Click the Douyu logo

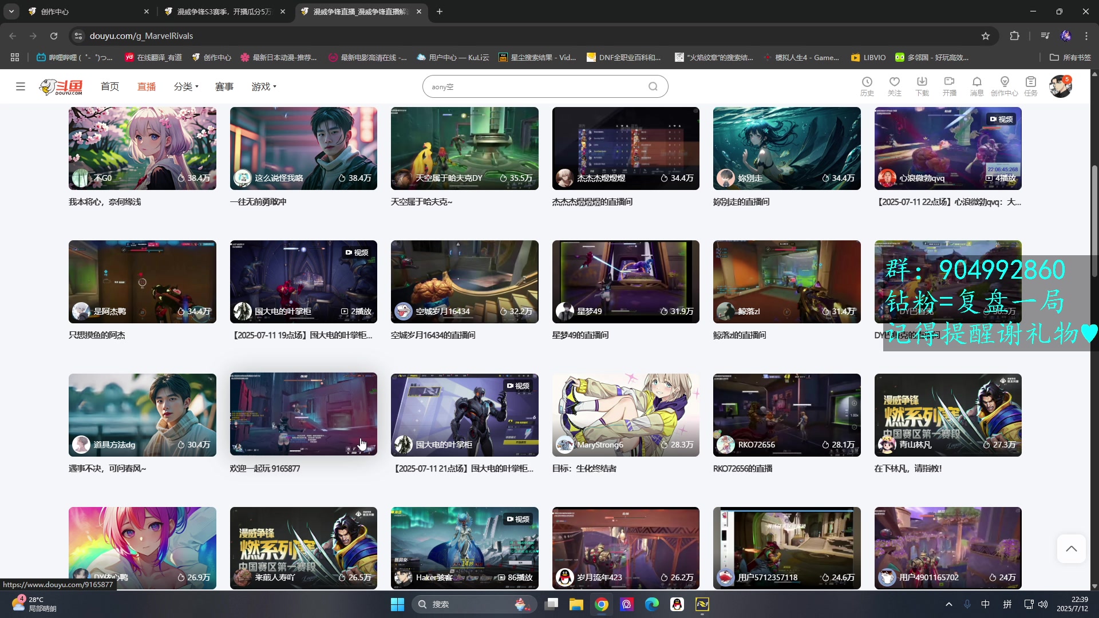point(61,87)
